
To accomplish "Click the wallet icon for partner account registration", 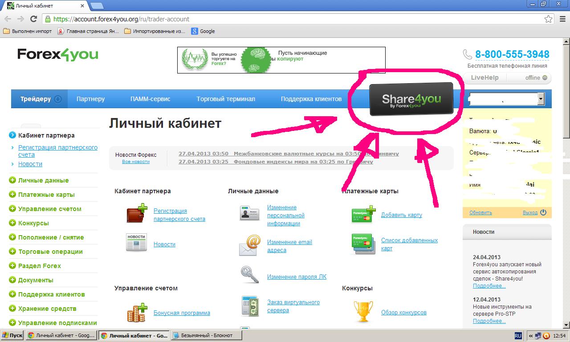I will point(136,213).
